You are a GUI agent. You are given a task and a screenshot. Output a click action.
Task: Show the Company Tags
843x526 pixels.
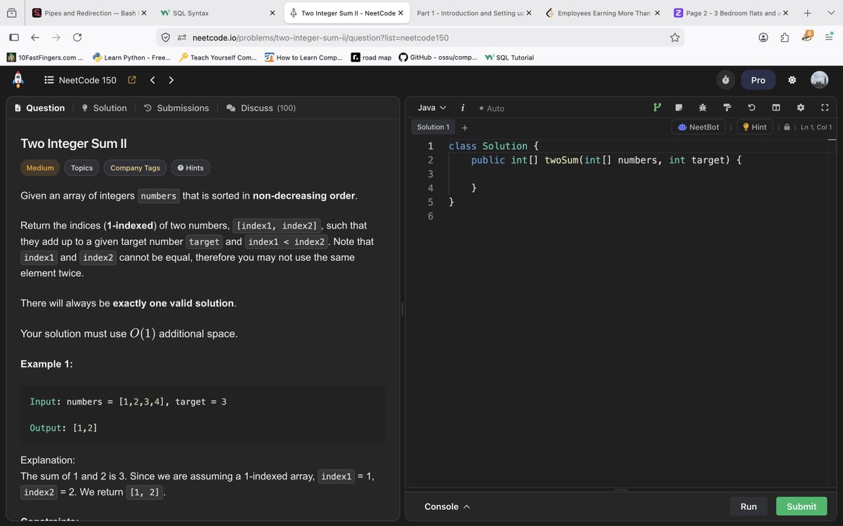click(x=135, y=168)
